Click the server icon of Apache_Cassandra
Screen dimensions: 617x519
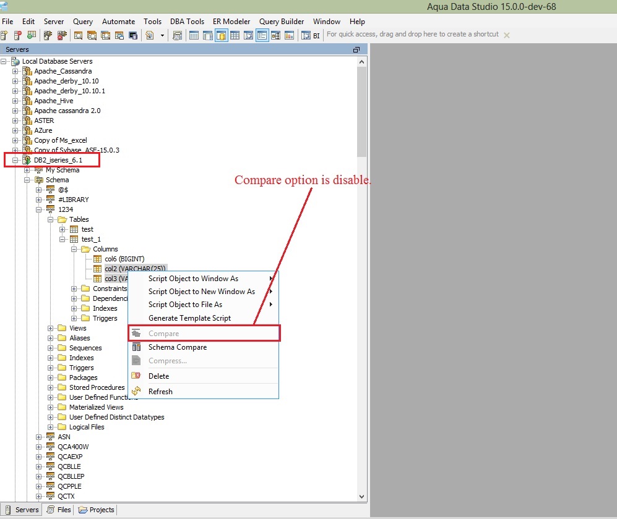(x=27, y=71)
